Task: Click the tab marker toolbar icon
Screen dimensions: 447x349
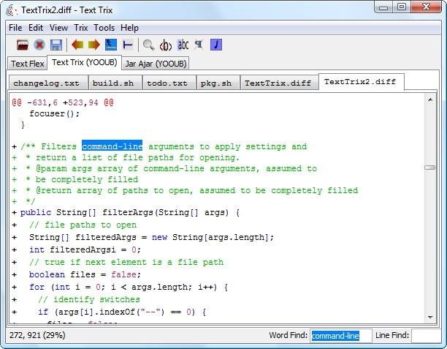Action: [128, 45]
